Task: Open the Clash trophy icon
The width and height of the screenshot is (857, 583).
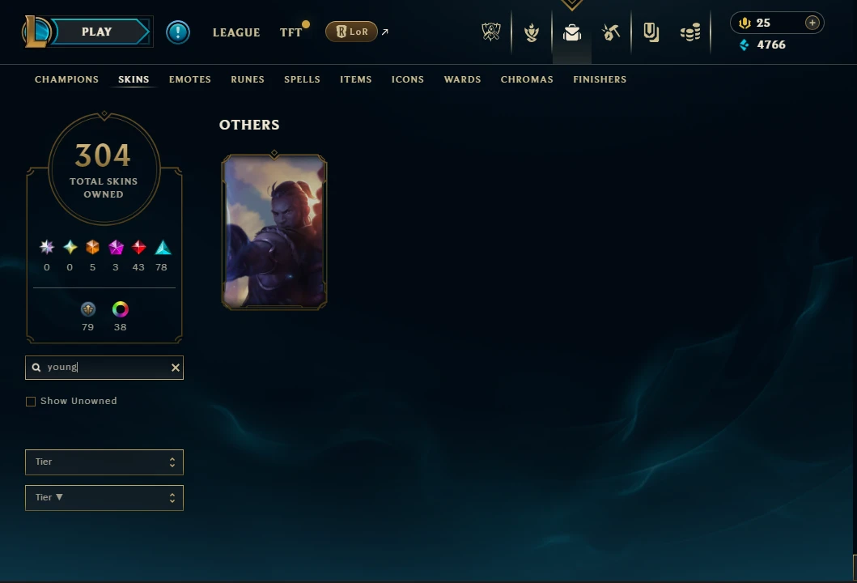Action: [490, 32]
